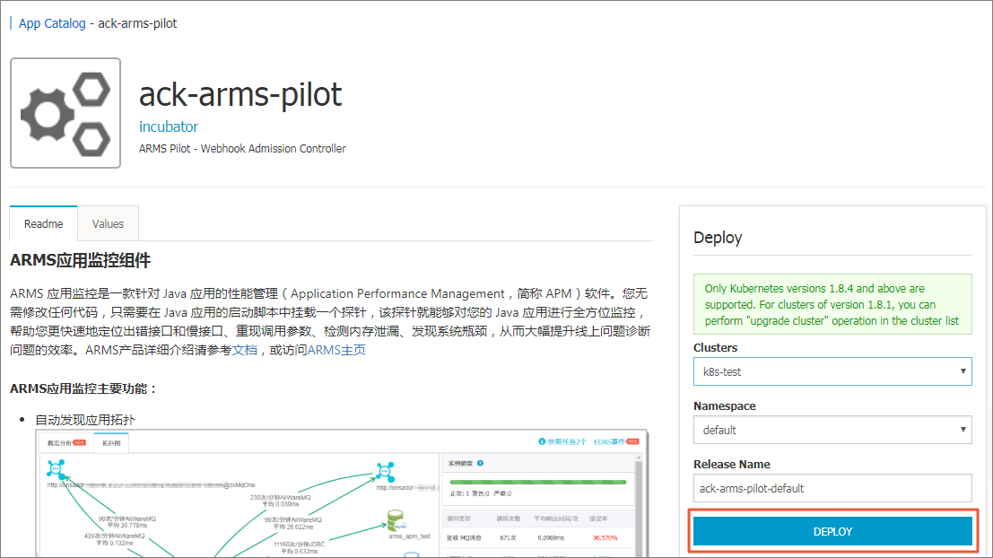Switch to the Readme tab
The width and height of the screenshot is (993, 558).
pyautogui.click(x=44, y=223)
